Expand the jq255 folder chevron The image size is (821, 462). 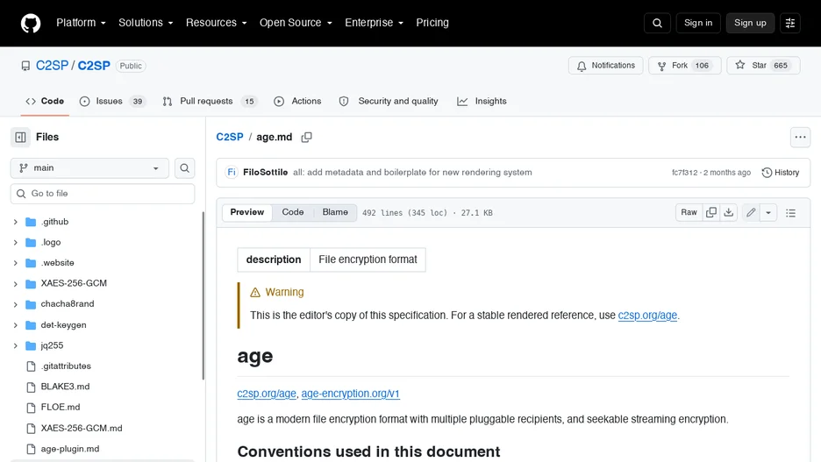15,345
